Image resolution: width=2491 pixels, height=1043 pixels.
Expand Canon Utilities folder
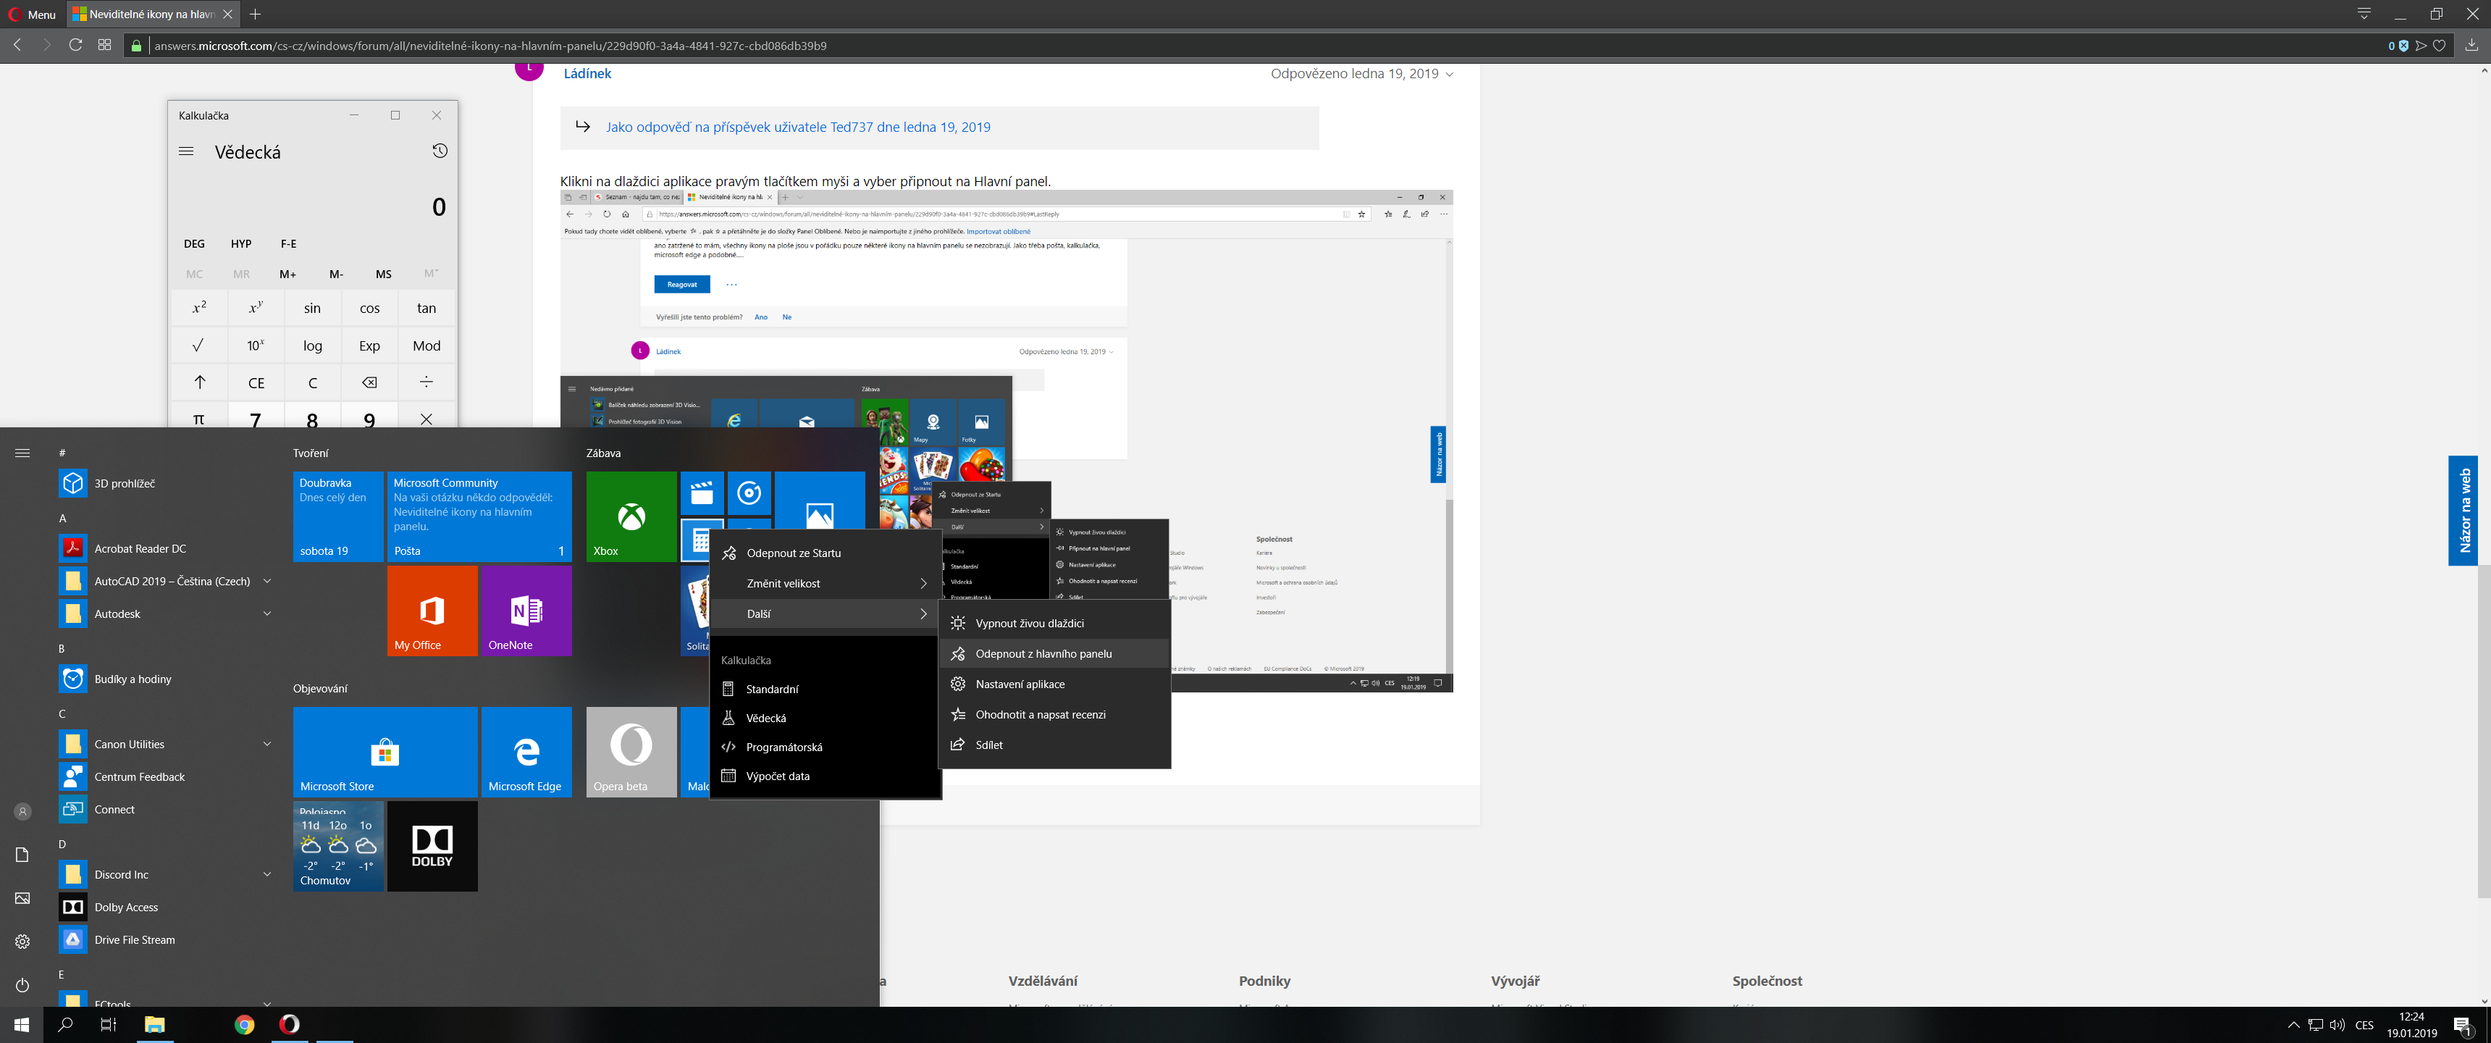pos(267,744)
